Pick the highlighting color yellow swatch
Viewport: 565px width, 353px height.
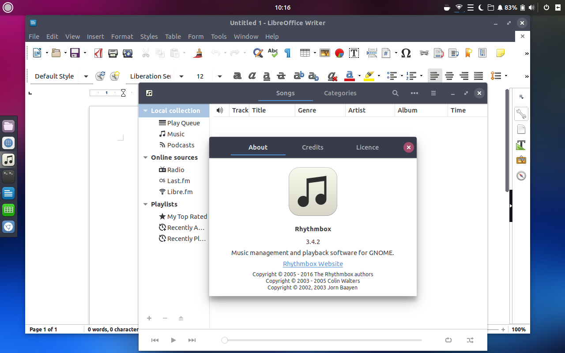(x=369, y=76)
